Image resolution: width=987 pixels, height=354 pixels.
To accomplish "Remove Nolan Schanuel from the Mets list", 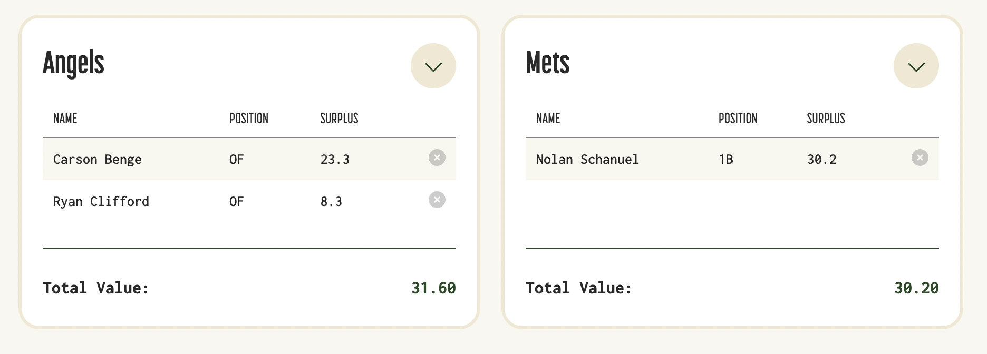I will (920, 158).
